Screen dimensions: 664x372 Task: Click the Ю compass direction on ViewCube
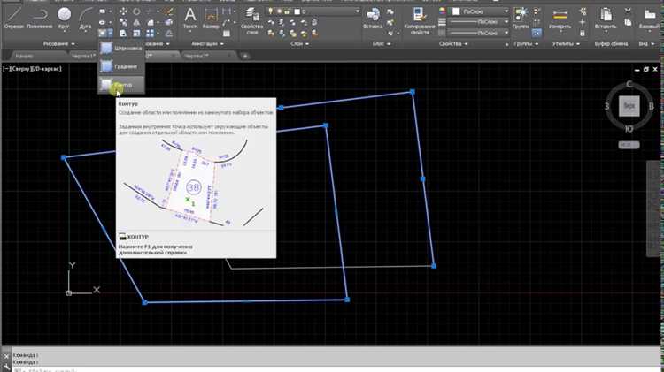point(629,128)
